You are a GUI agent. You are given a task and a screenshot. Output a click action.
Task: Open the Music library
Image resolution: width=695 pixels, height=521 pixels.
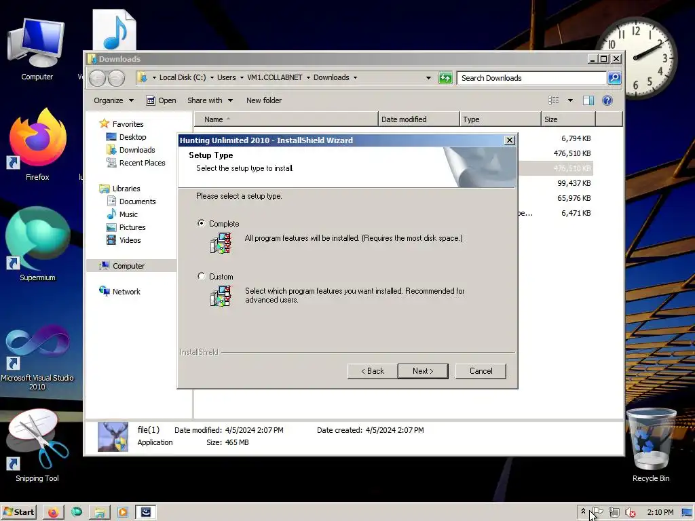128,214
